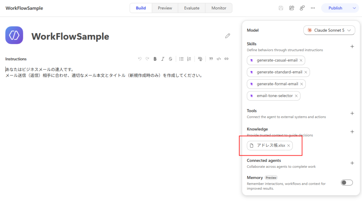The width and height of the screenshot is (362, 208).
Task: Click the large WorkFlowSample agent heading
Action: point(70,36)
